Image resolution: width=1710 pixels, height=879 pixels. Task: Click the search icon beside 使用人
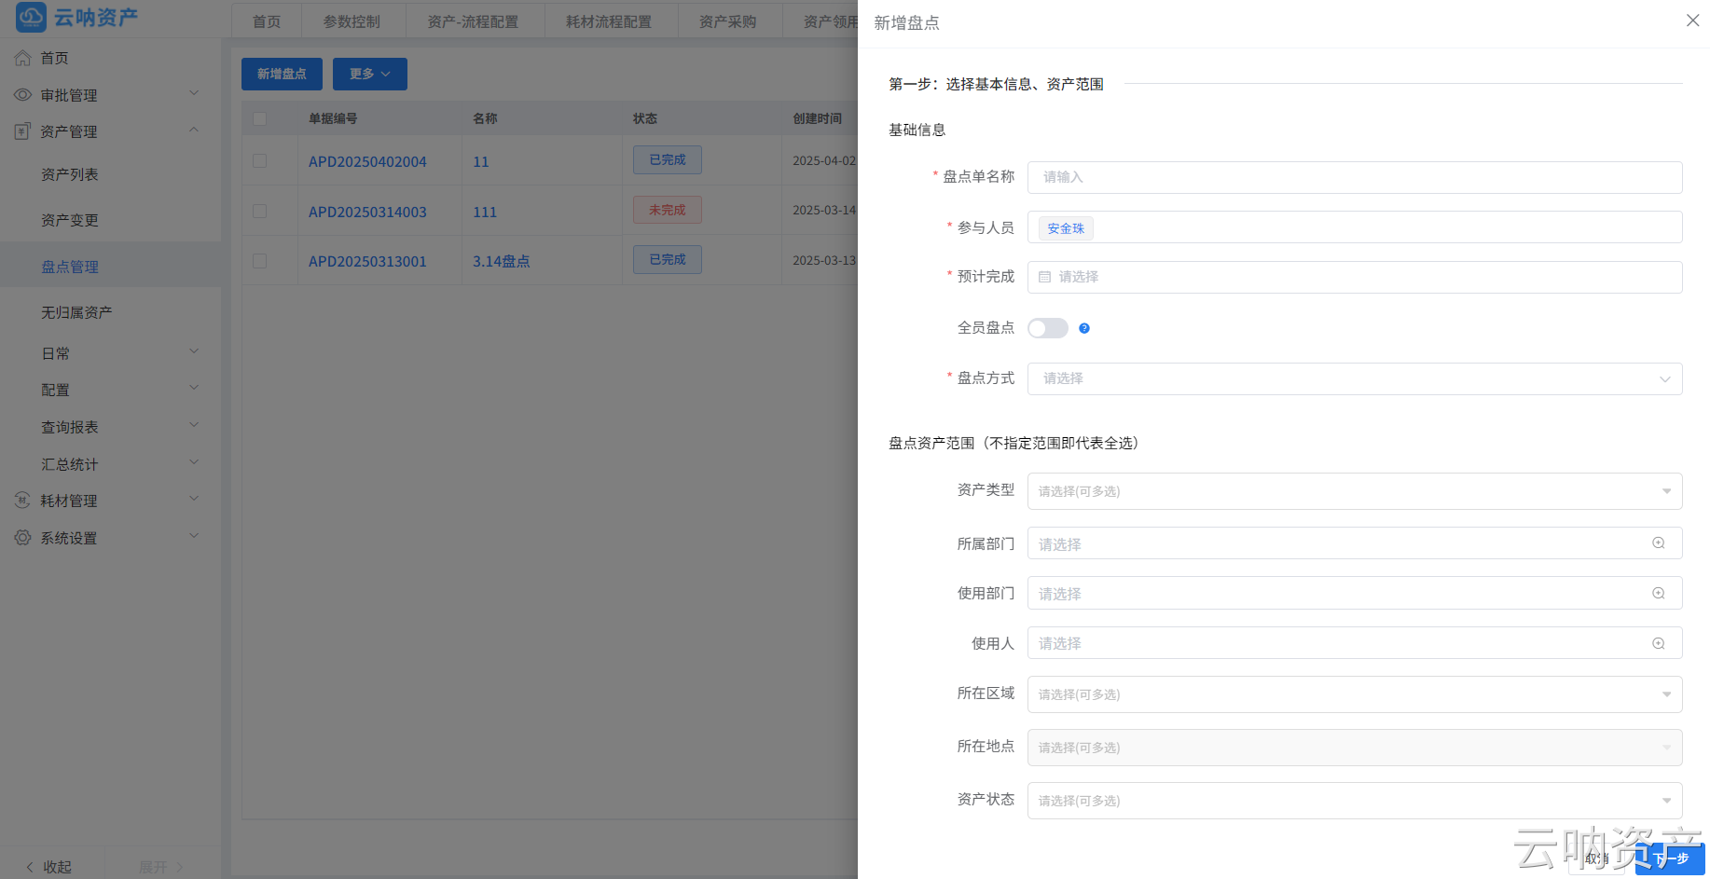(1658, 643)
